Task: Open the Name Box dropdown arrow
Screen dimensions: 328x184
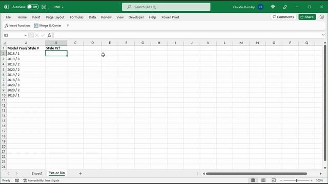Action: click(26, 35)
